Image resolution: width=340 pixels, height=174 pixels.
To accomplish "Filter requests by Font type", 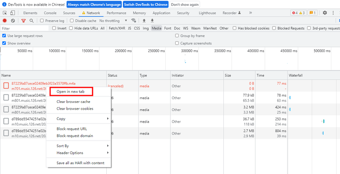I will coord(168,28).
